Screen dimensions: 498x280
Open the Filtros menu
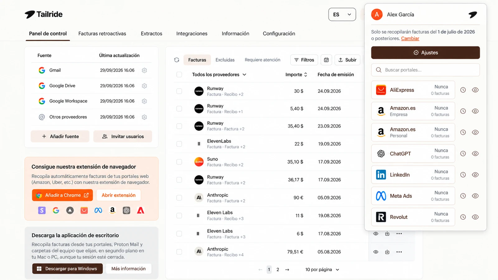[304, 60]
